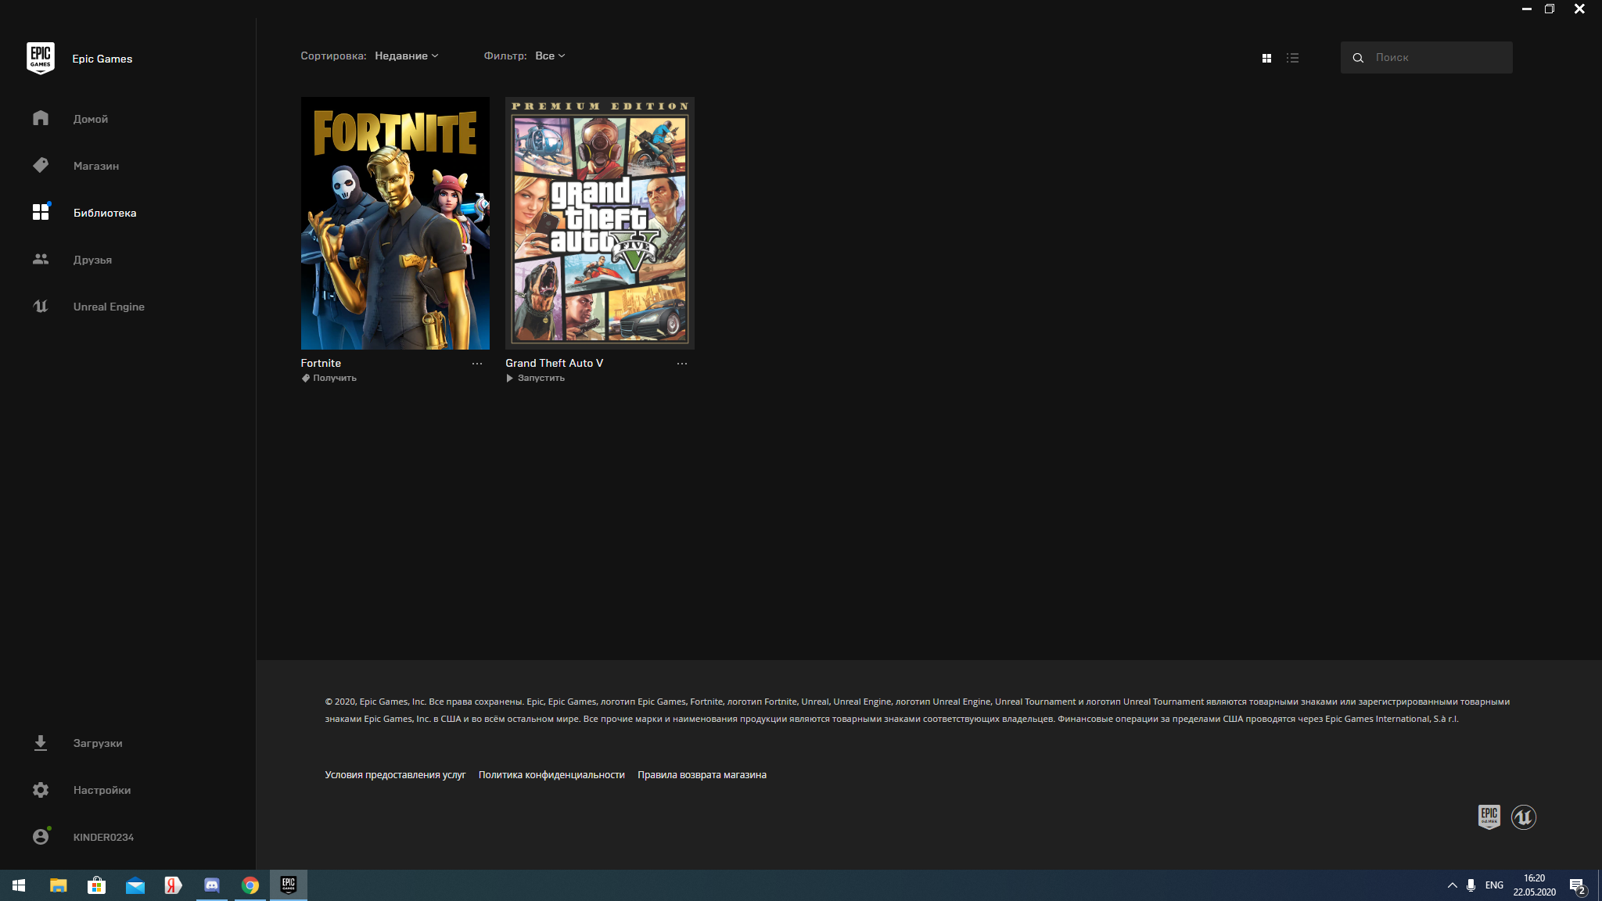Open the Настройки gear icon
This screenshot has width=1602, height=901.
41,790
